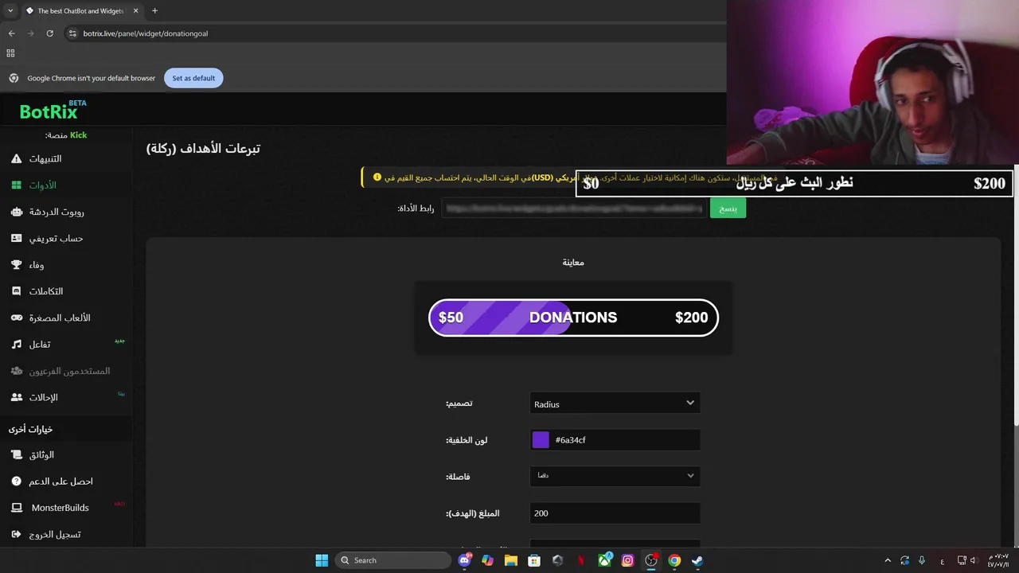
Task: Close the BotRix browser tab
Action: (x=135, y=11)
